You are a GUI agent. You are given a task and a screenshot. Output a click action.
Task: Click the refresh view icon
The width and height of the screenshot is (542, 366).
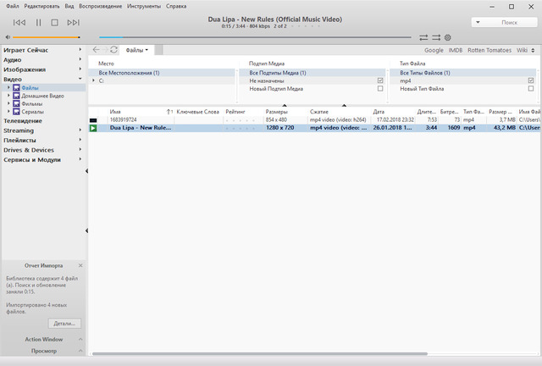[114, 50]
